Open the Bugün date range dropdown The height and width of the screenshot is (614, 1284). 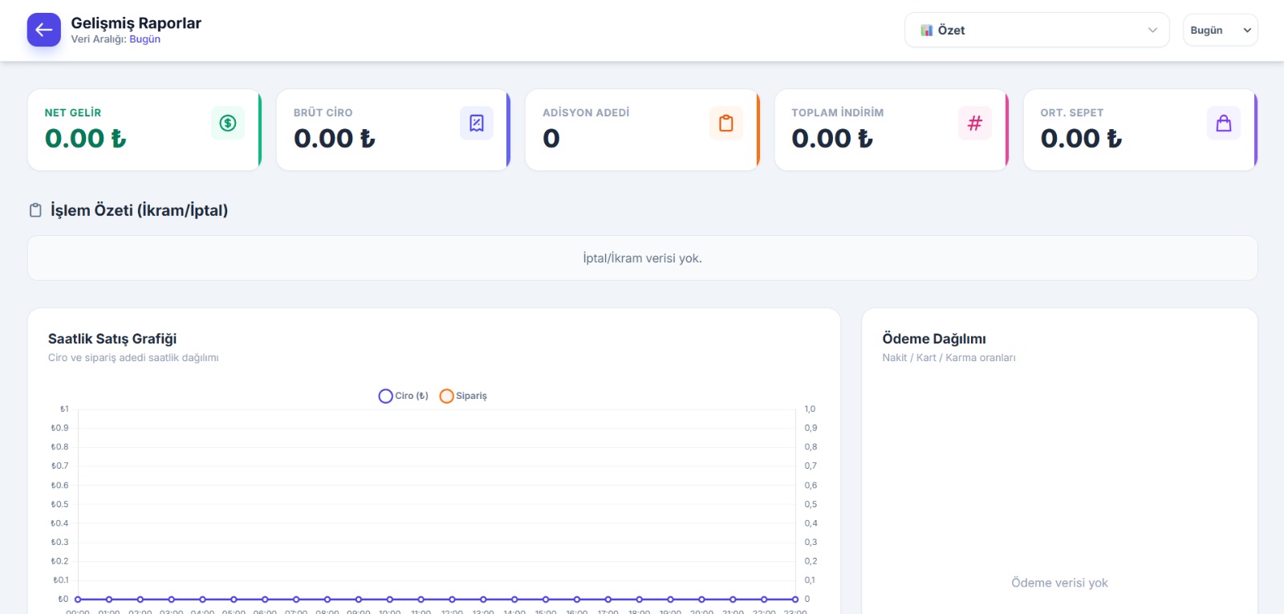point(1221,30)
